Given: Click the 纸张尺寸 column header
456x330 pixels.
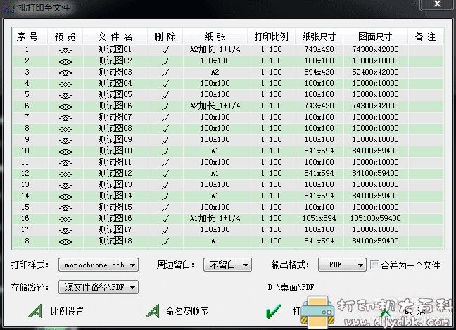Looking at the screenshot, I should click(319, 37).
